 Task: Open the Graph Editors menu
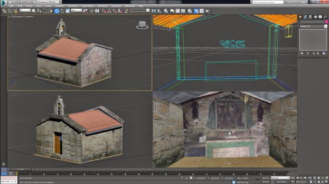[x=87, y=6]
